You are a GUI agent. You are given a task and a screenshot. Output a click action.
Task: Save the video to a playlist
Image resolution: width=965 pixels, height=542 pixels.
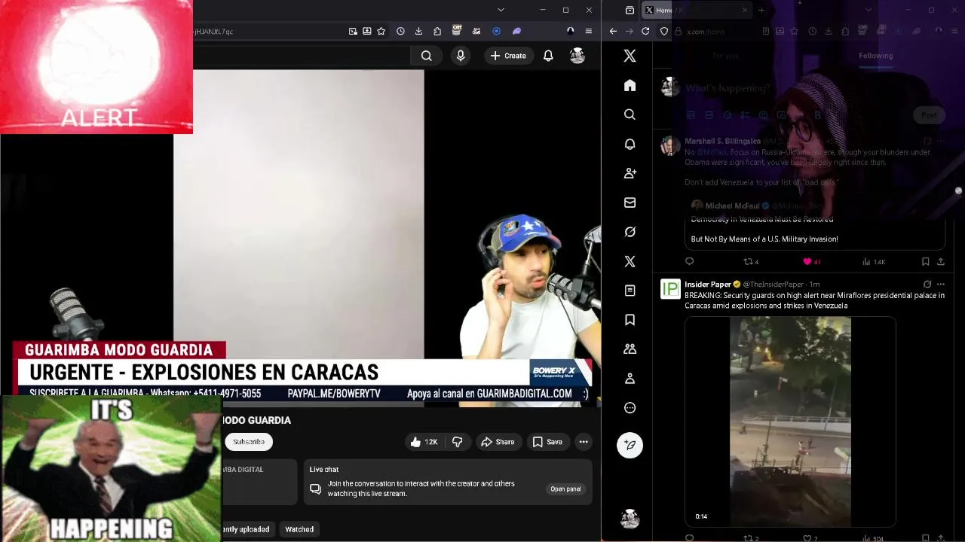tap(547, 442)
